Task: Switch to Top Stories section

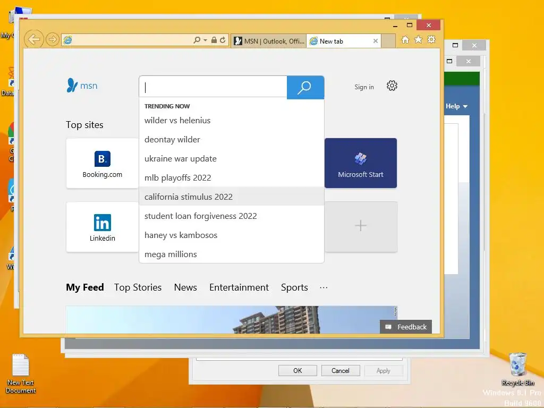Action: tap(138, 287)
